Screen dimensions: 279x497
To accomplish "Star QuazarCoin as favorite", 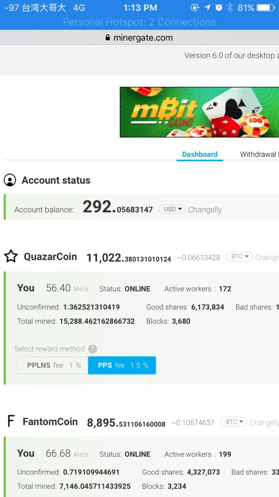I will pyautogui.click(x=11, y=256).
